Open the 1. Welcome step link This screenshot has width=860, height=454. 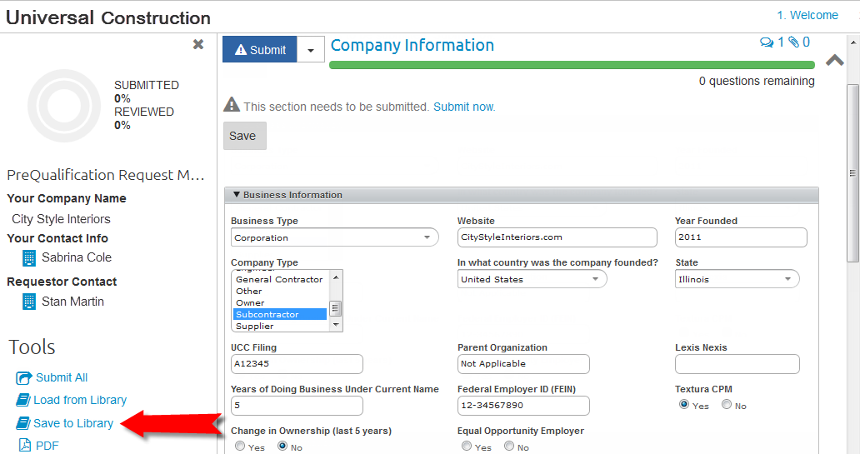point(807,15)
